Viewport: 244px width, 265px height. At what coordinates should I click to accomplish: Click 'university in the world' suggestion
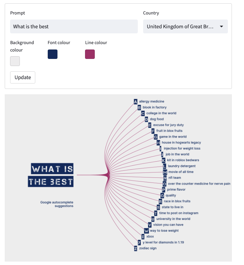173,219
